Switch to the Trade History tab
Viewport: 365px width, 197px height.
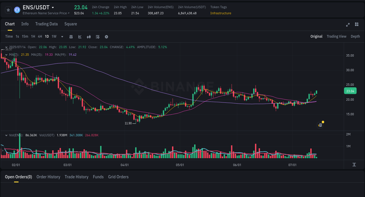click(77, 177)
